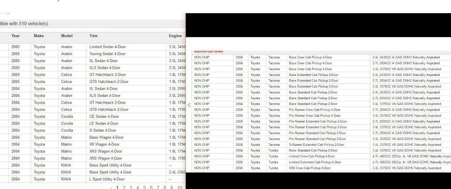Jump to page 7 in pagination

coord(158,188)
